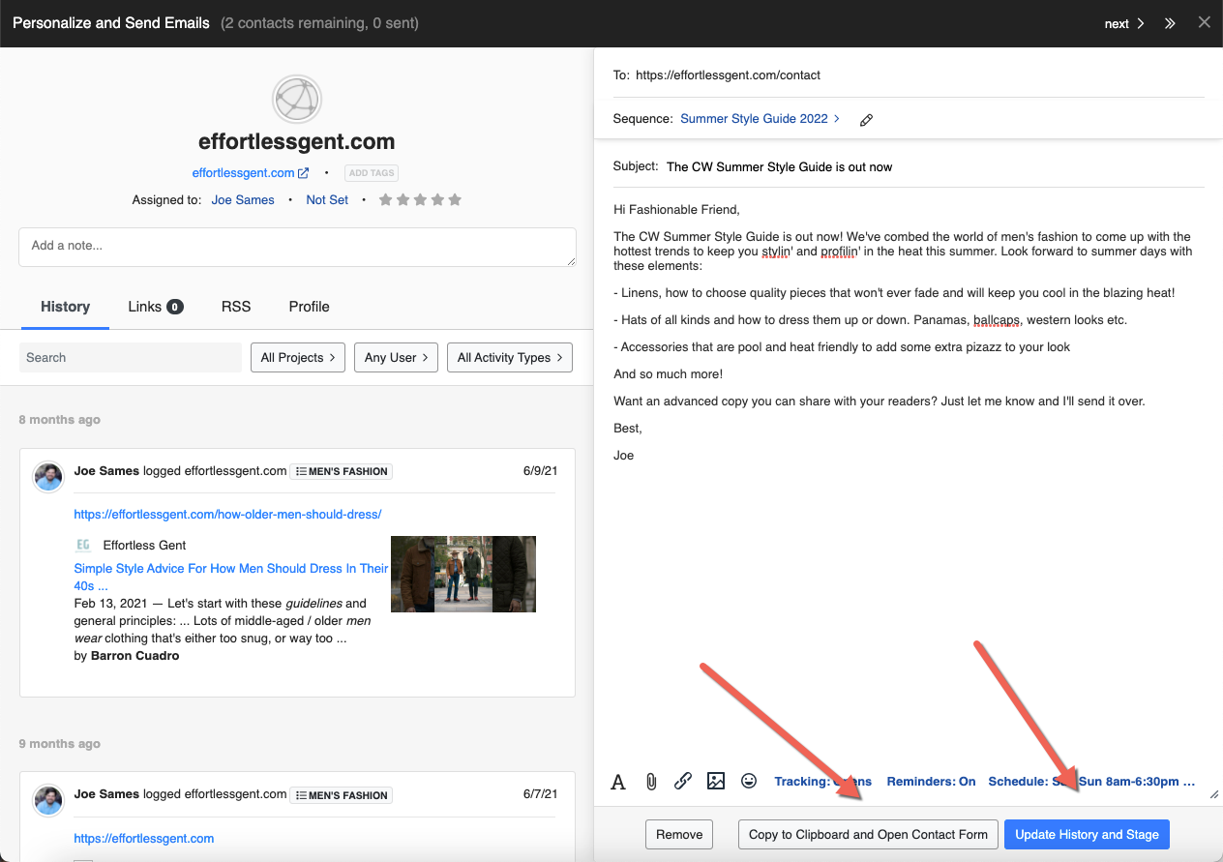Toggle the Reminders: On setting

coord(931,782)
